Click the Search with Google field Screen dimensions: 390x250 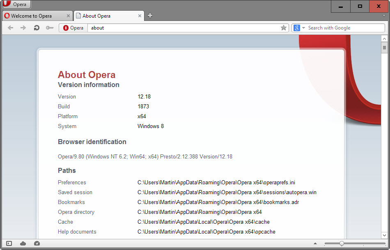coord(345,28)
